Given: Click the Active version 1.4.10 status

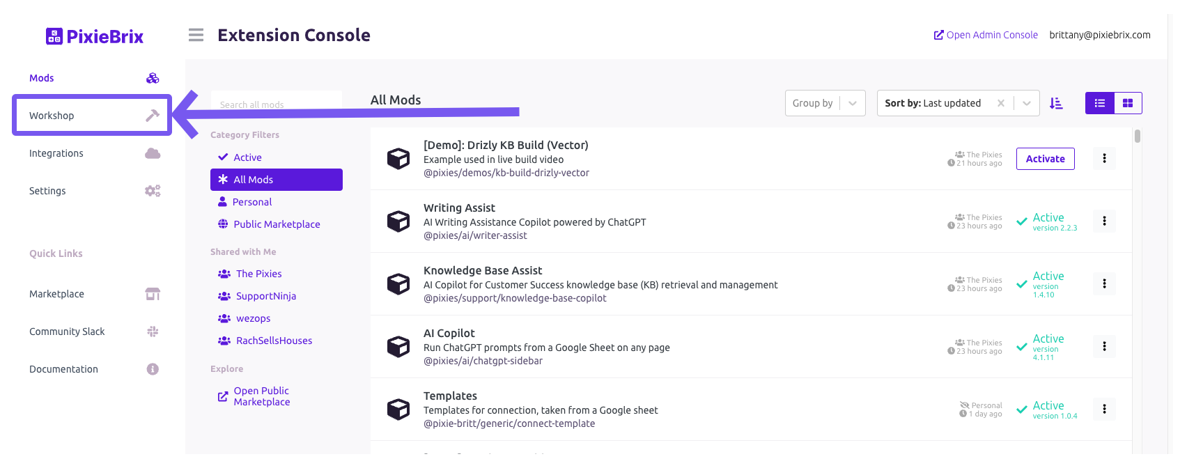Looking at the screenshot, I should point(1040,284).
